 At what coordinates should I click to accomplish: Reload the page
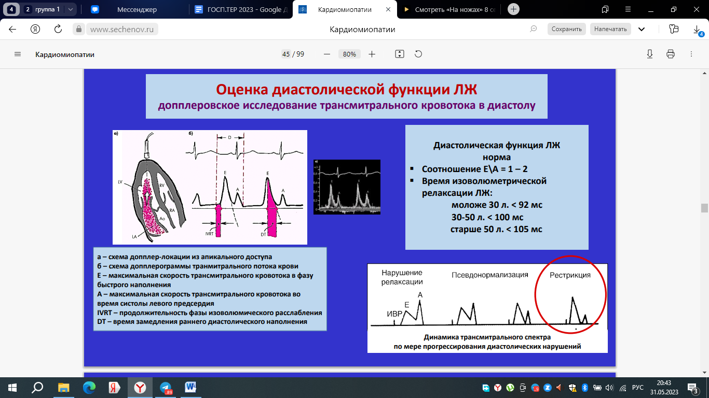pos(58,29)
